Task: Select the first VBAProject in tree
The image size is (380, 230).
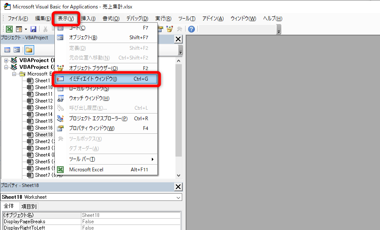Action: 33,60
